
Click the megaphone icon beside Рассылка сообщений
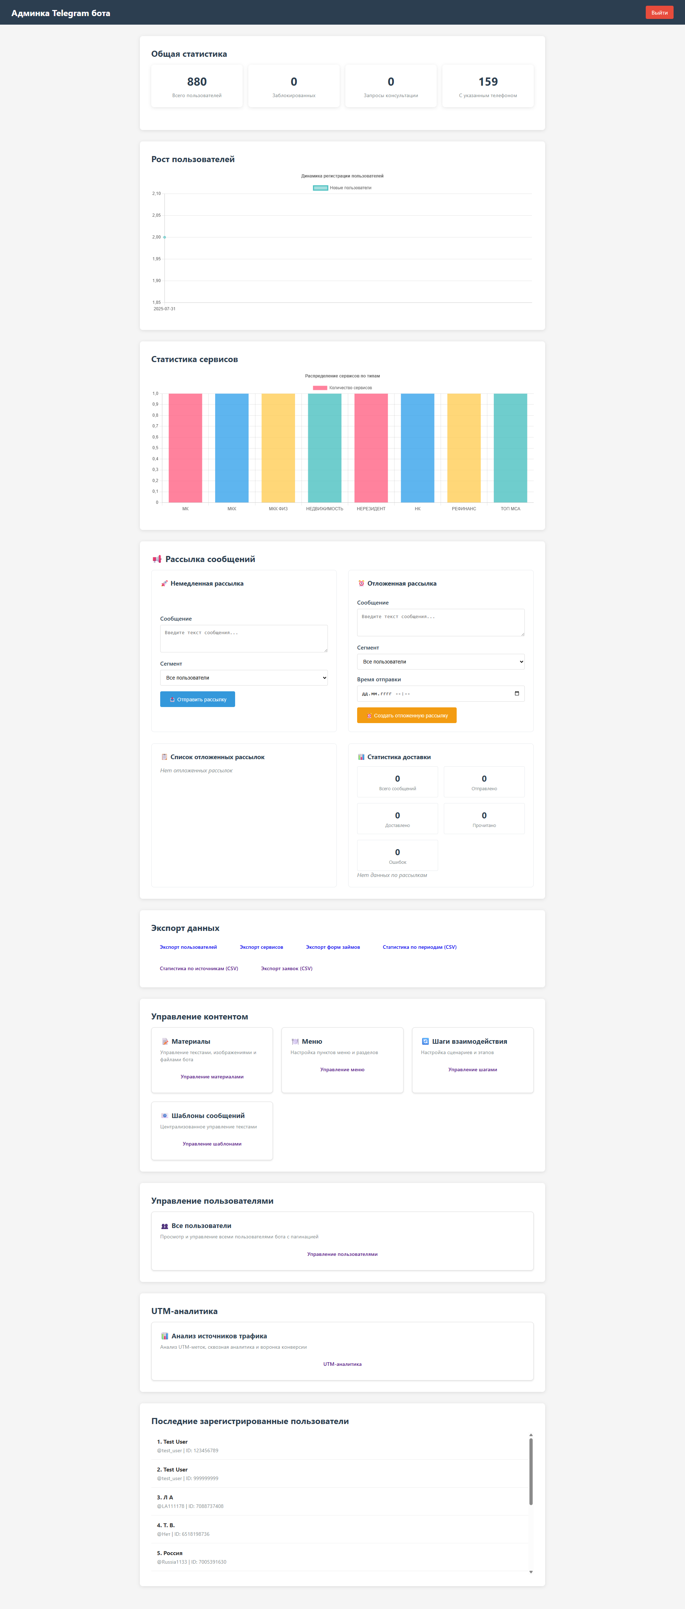(x=157, y=559)
